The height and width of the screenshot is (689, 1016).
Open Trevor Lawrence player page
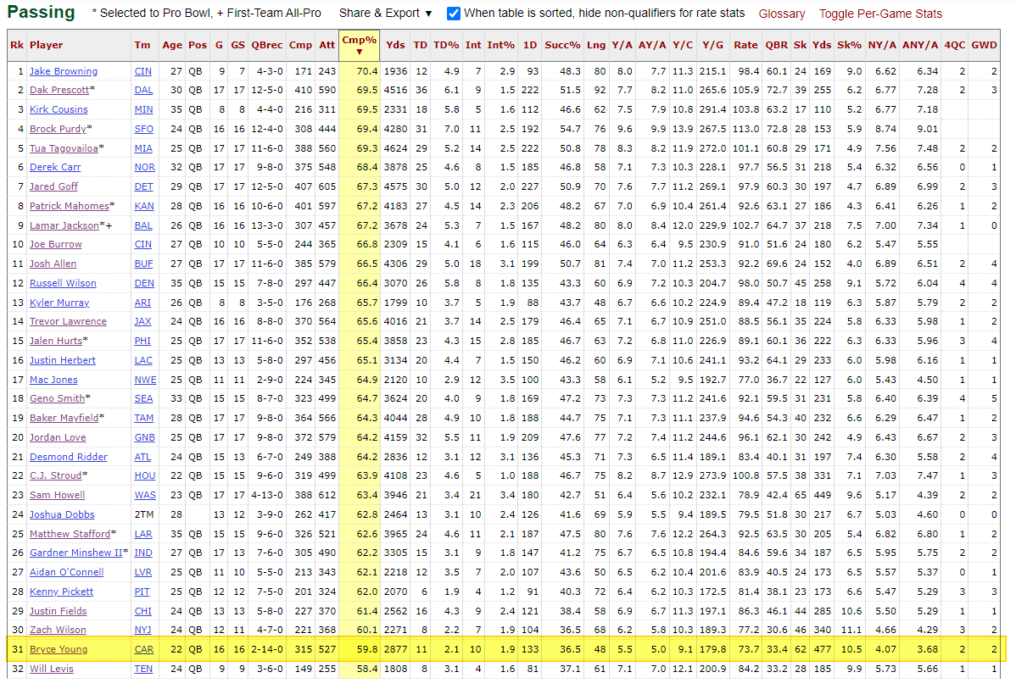point(68,321)
